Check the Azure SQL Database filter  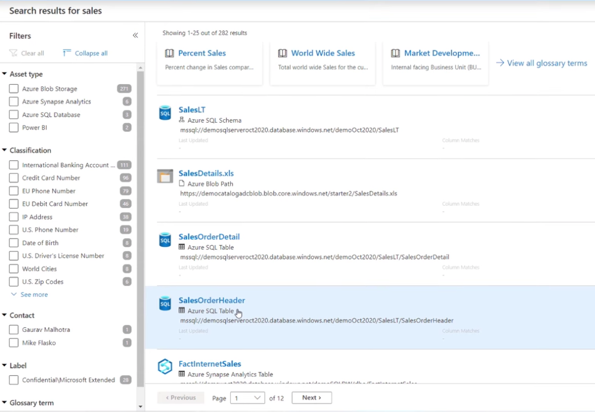click(14, 114)
